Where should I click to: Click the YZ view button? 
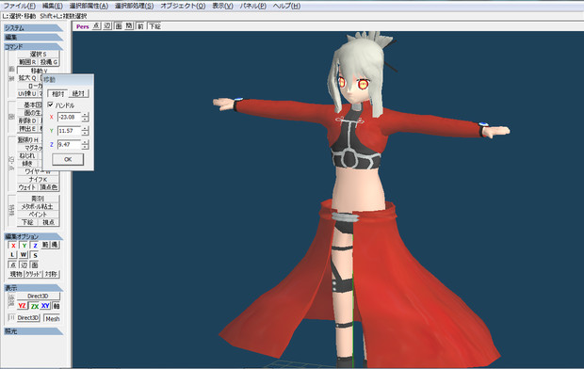22,306
